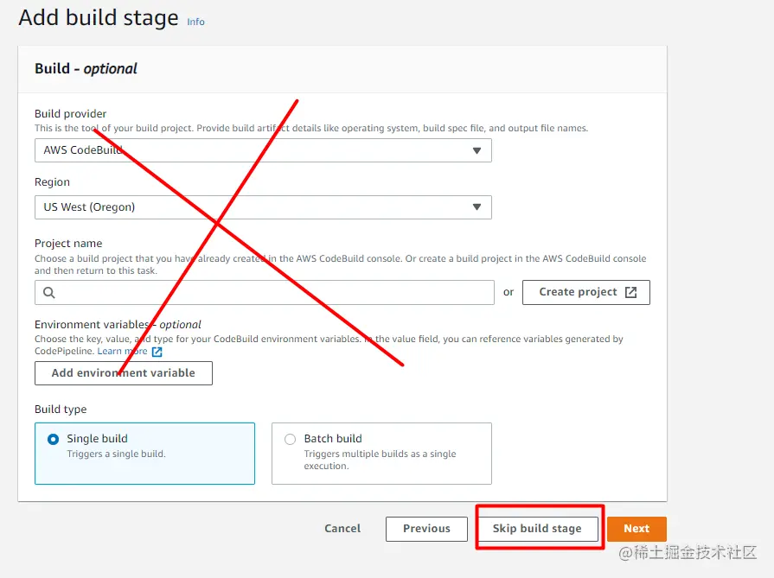774x578 pixels.
Task: Cancel the build stage setup
Action: 342,529
